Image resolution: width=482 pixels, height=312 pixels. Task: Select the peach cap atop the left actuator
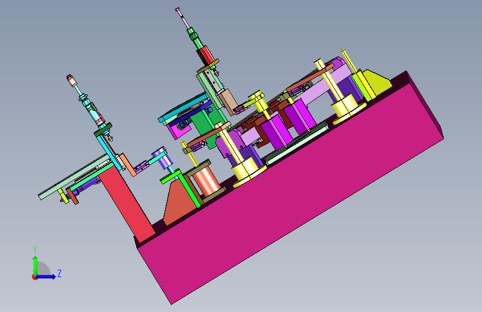point(71,80)
